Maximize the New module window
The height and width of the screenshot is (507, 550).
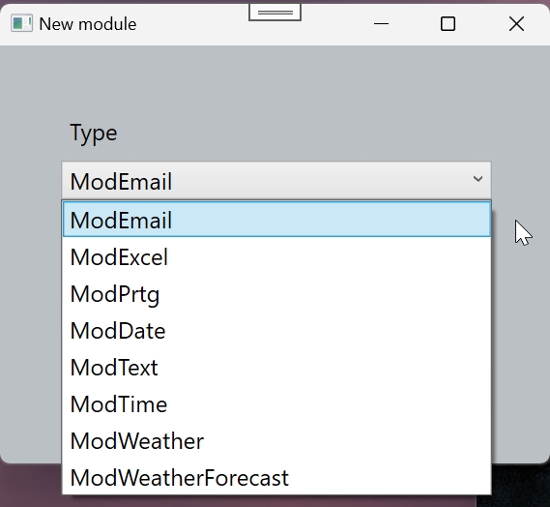coord(448,24)
